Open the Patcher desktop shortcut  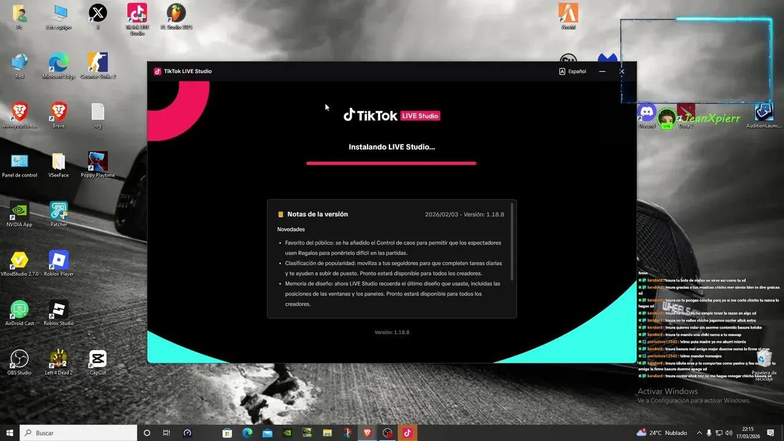pos(59,215)
